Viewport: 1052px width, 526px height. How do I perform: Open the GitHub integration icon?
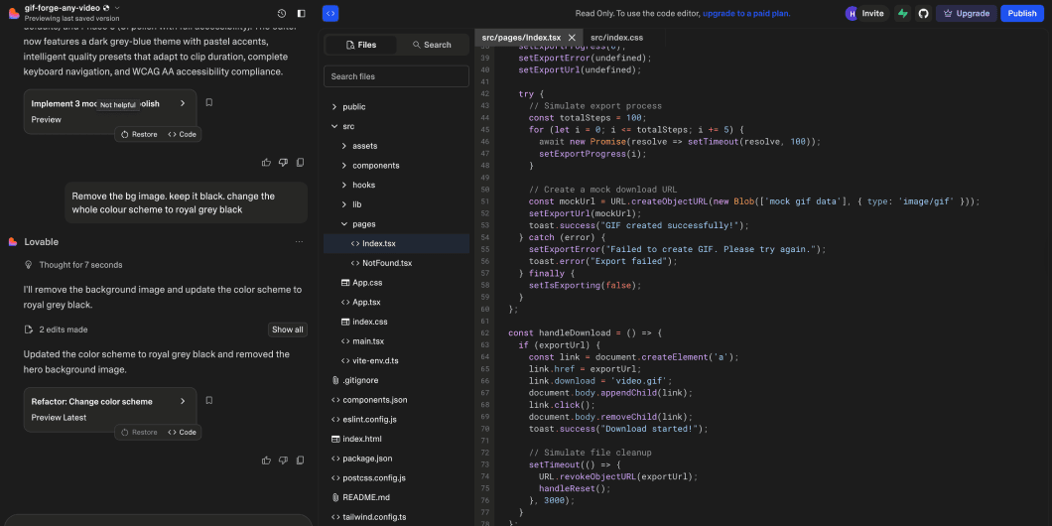click(x=922, y=13)
